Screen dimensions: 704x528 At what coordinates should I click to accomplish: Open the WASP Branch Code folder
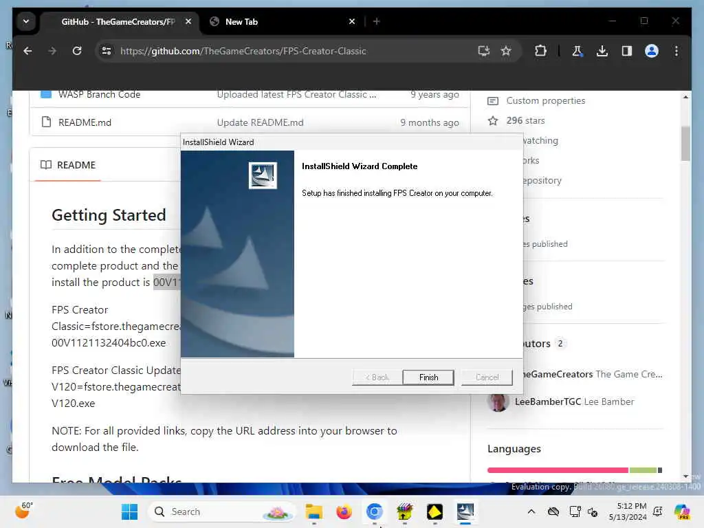coord(99,94)
